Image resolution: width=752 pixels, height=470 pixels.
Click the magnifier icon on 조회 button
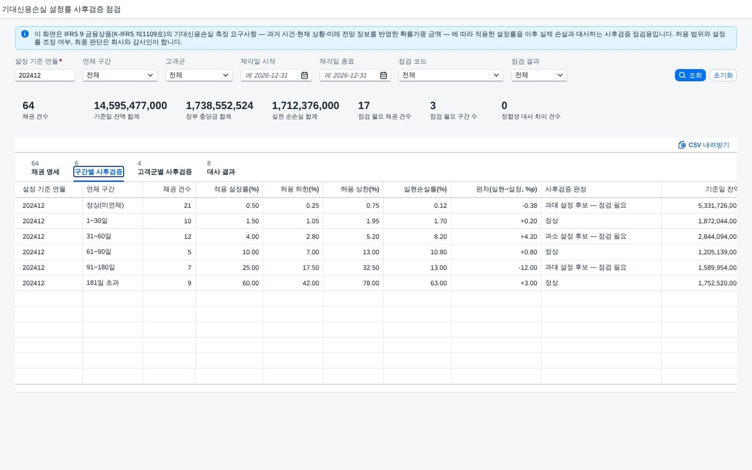[682, 75]
